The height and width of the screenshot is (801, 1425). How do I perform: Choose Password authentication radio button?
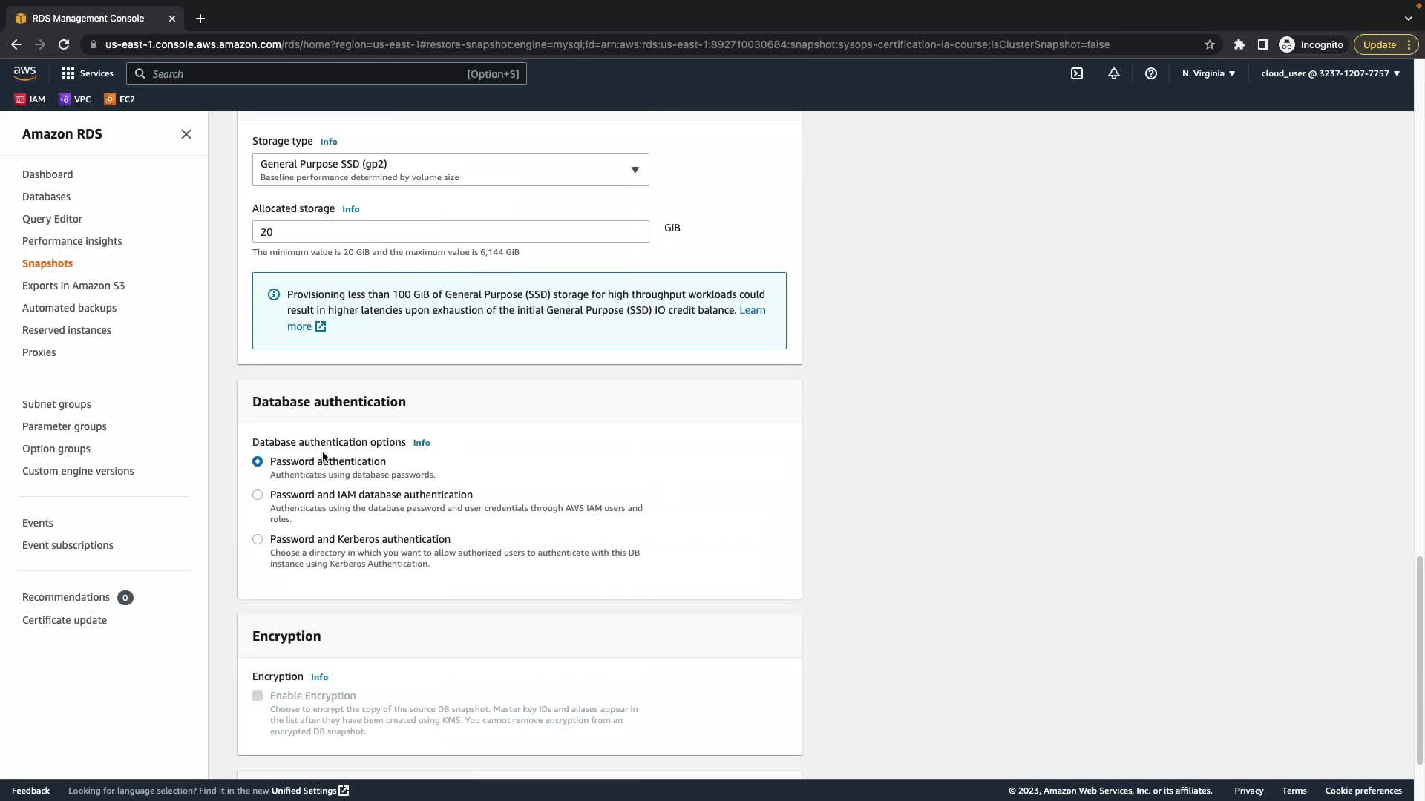tap(258, 461)
